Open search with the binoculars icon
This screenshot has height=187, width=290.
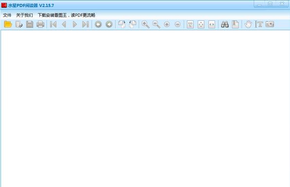point(225,24)
